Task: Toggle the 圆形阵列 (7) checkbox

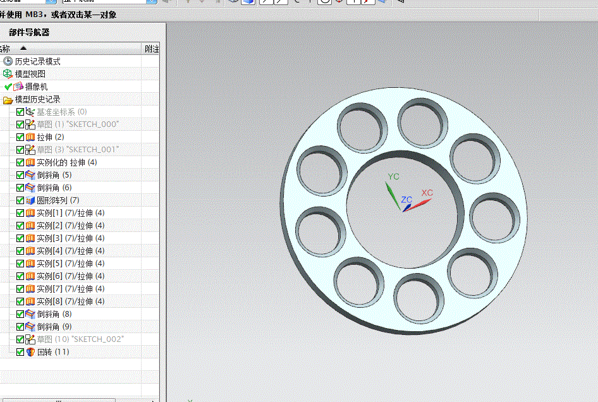Action: 20,200
